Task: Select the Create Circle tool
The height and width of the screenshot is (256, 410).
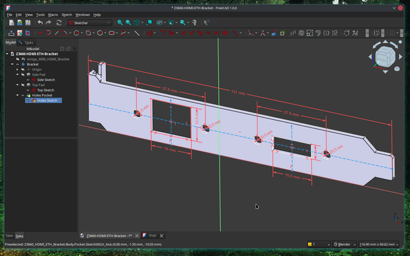Action: (x=76, y=33)
